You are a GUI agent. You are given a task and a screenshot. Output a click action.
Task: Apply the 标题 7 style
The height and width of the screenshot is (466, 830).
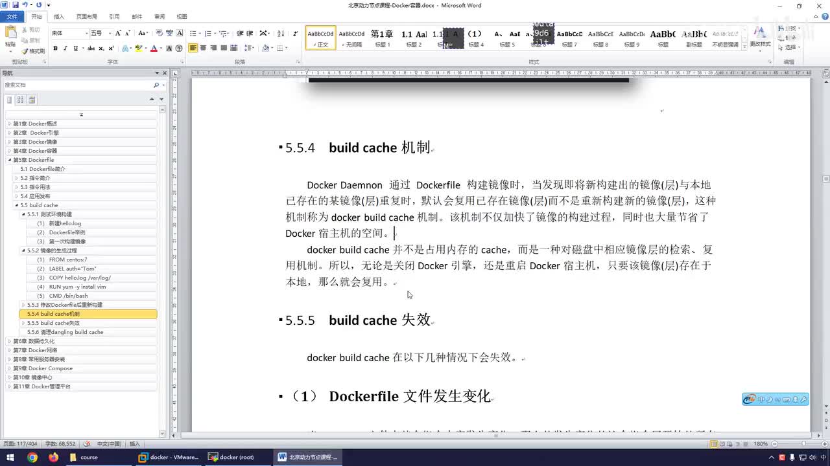(x=569, y=38)
